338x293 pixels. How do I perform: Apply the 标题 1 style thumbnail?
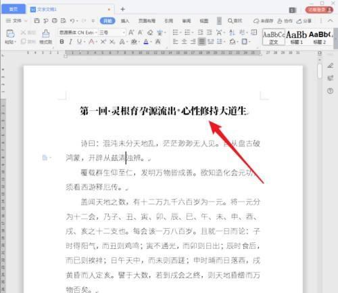tap(297, 37)
